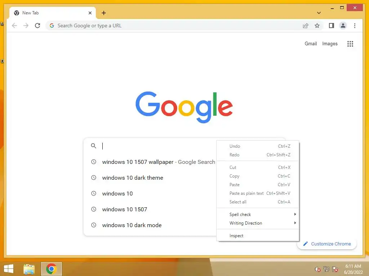Image resolution: width=369 pixels, height=276 pixels.
Task: Choose Select all in context menu
Action: [x=258, y=202]
